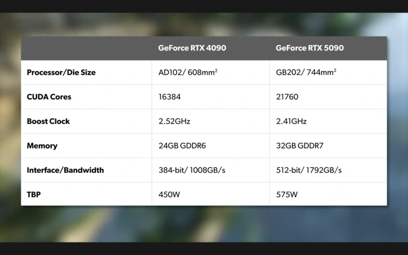Click the TBP row label
This screenshot has width=408, height=255.
click(x=34, y=194)
